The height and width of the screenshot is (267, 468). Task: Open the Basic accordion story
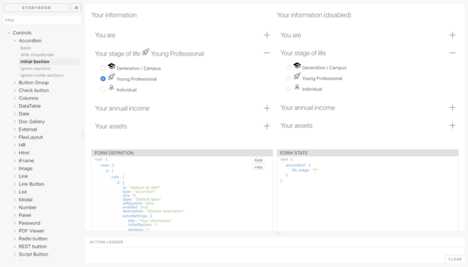pyautogui.click(x=26, y=48)
